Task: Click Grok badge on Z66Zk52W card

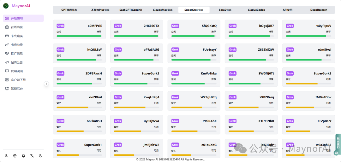Action: (x=232, y=49)
